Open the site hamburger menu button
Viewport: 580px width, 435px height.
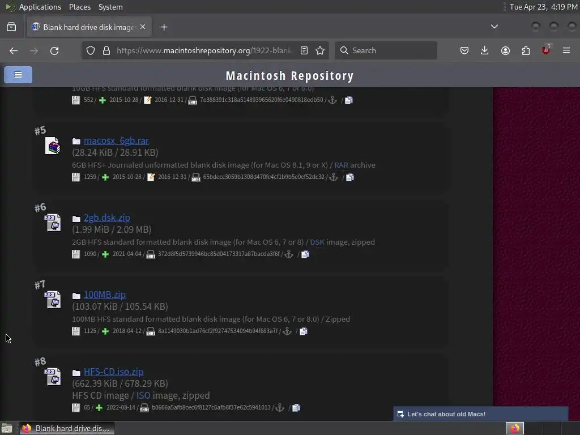(18, 75)
